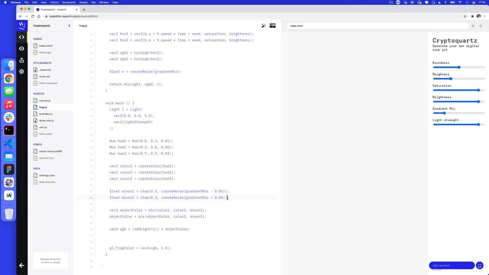Click the Add script link
Screen dimensions: 489x275
tap(45, 134)
